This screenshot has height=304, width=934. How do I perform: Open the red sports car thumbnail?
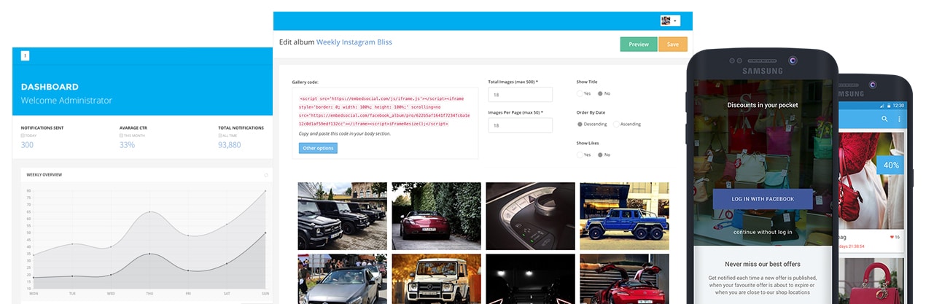436,216
